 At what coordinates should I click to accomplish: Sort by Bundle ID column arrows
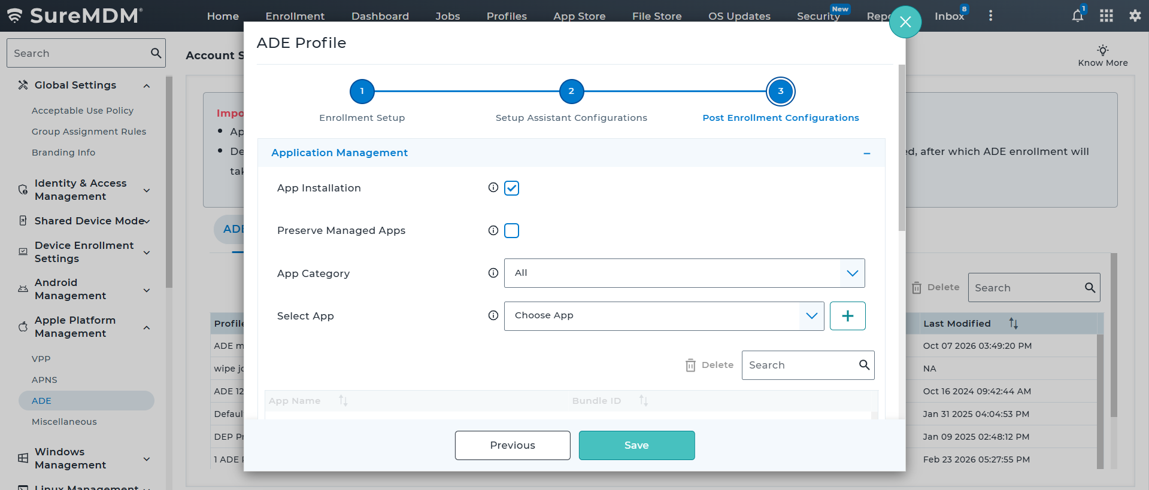click(644, 400)
